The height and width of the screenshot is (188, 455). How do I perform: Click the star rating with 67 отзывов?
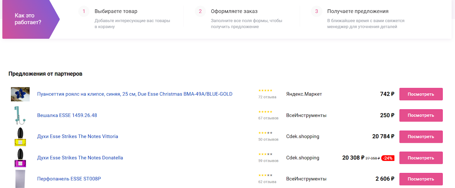pyautogui.click(x=265, y=112)
